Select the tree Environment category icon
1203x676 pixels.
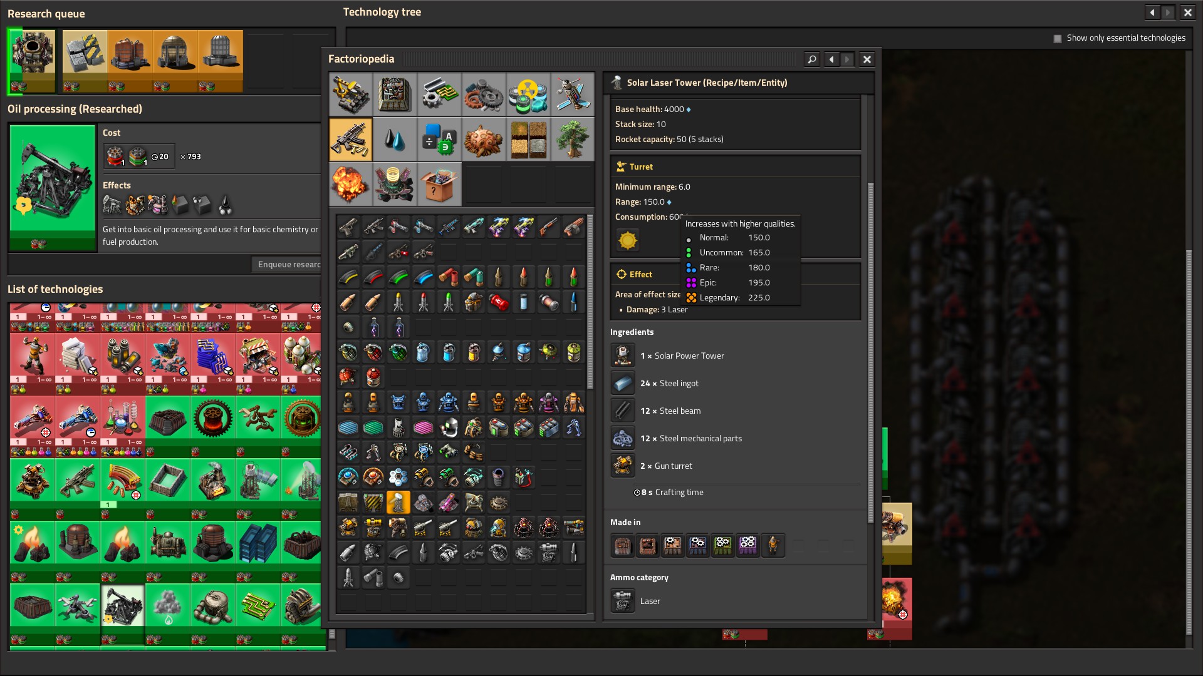tap(571, 139)
